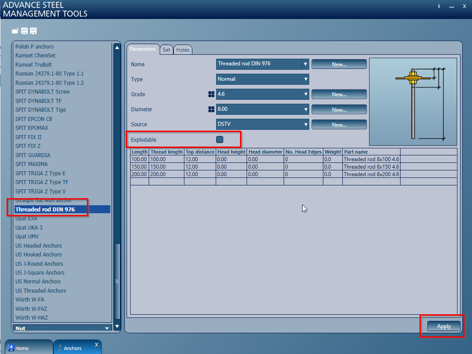Switch to the Holes tab

coord(183,50)
